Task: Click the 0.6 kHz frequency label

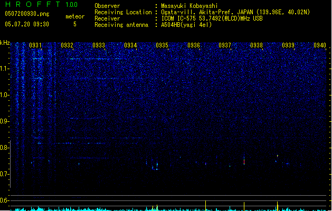Action: pos(5,200)
